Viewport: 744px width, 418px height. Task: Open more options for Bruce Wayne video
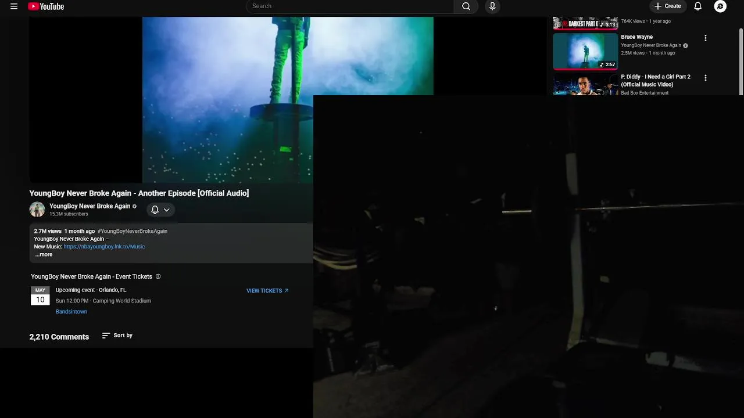coord(706,38)
